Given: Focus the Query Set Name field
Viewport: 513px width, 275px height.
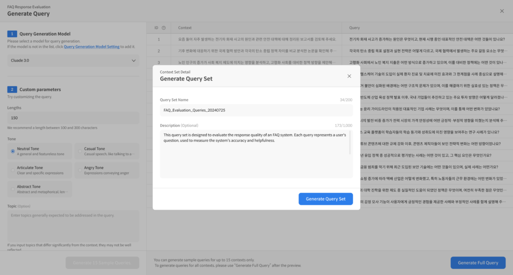Looking at the screenshot, I should point(256,110).
